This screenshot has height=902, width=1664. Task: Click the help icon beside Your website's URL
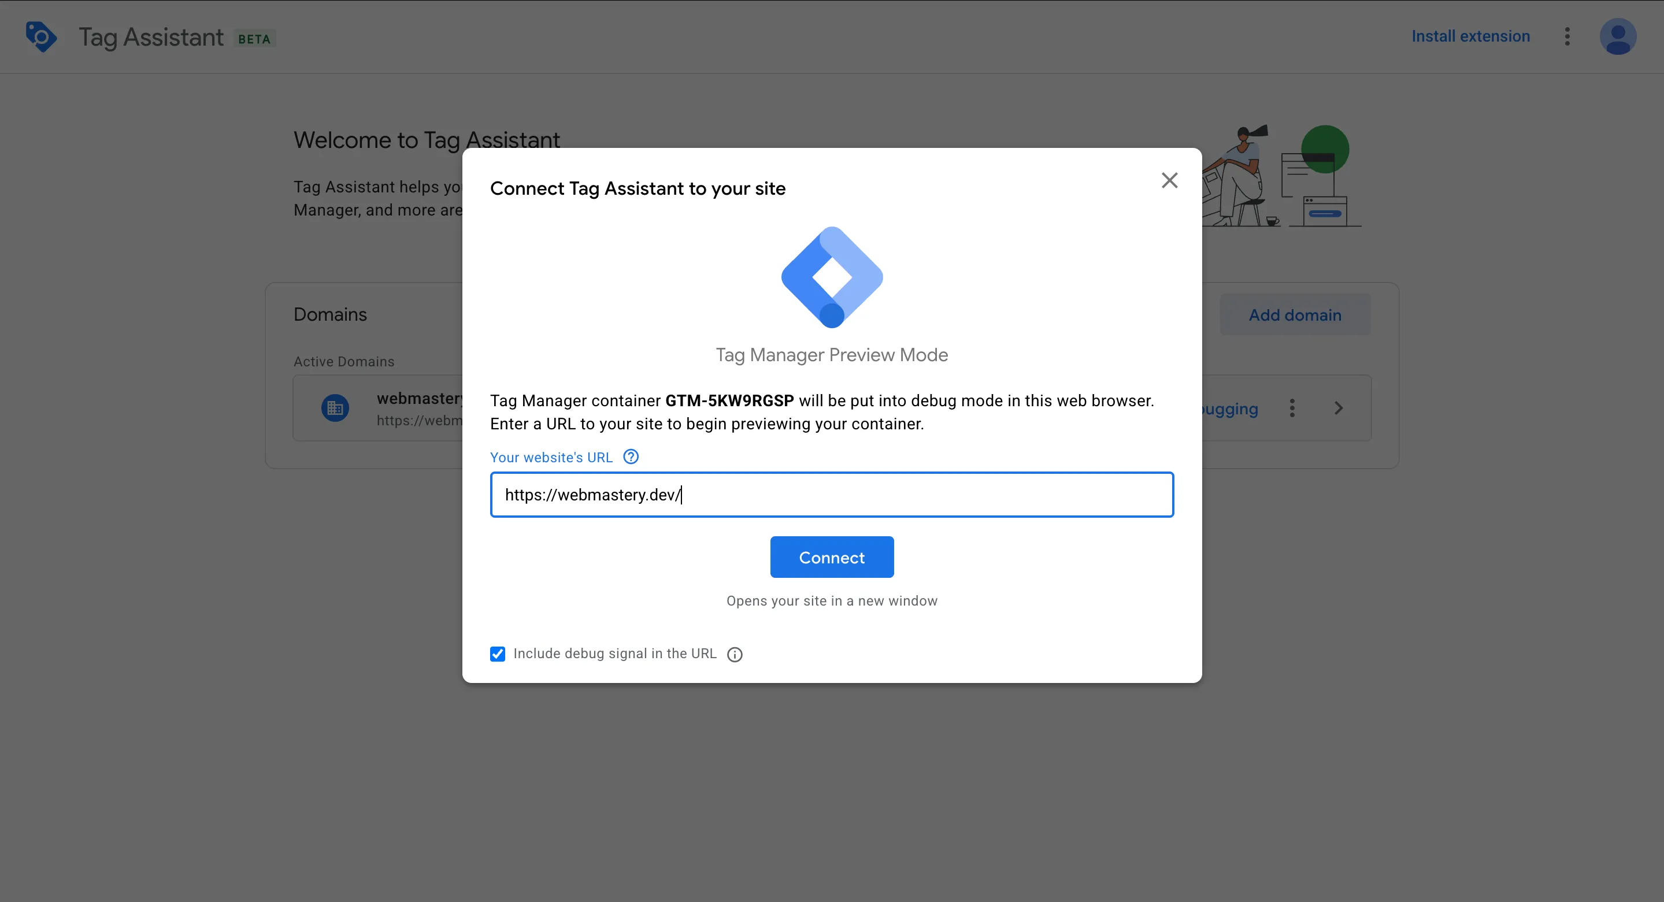(x=631, y=456)
